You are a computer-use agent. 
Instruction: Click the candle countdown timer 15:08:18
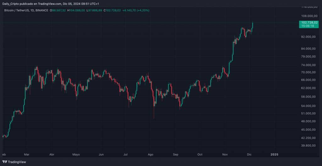tap(307, 26)
